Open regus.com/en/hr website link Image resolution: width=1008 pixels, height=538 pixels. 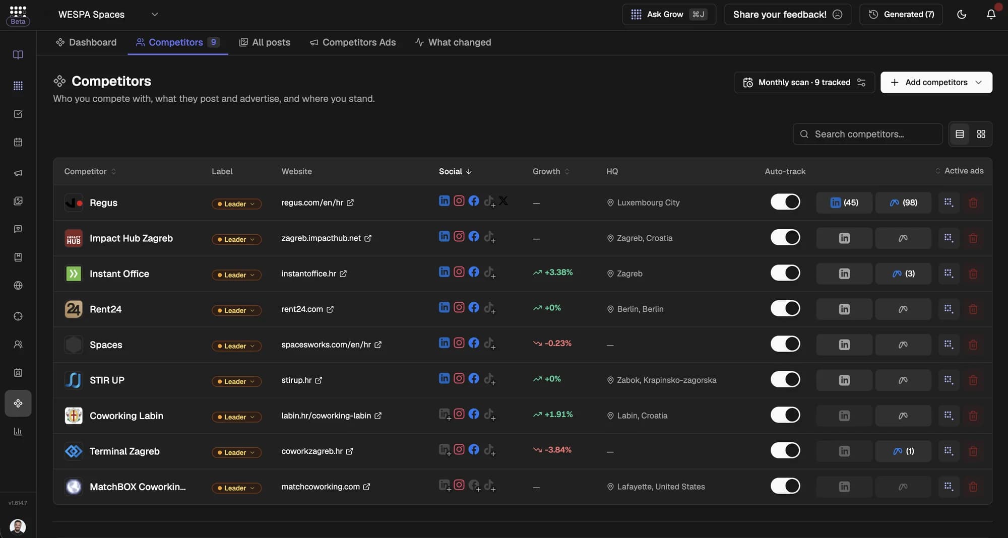(x=318, y=203)
